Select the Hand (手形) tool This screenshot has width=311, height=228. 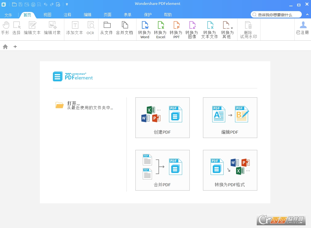[5, 28]
